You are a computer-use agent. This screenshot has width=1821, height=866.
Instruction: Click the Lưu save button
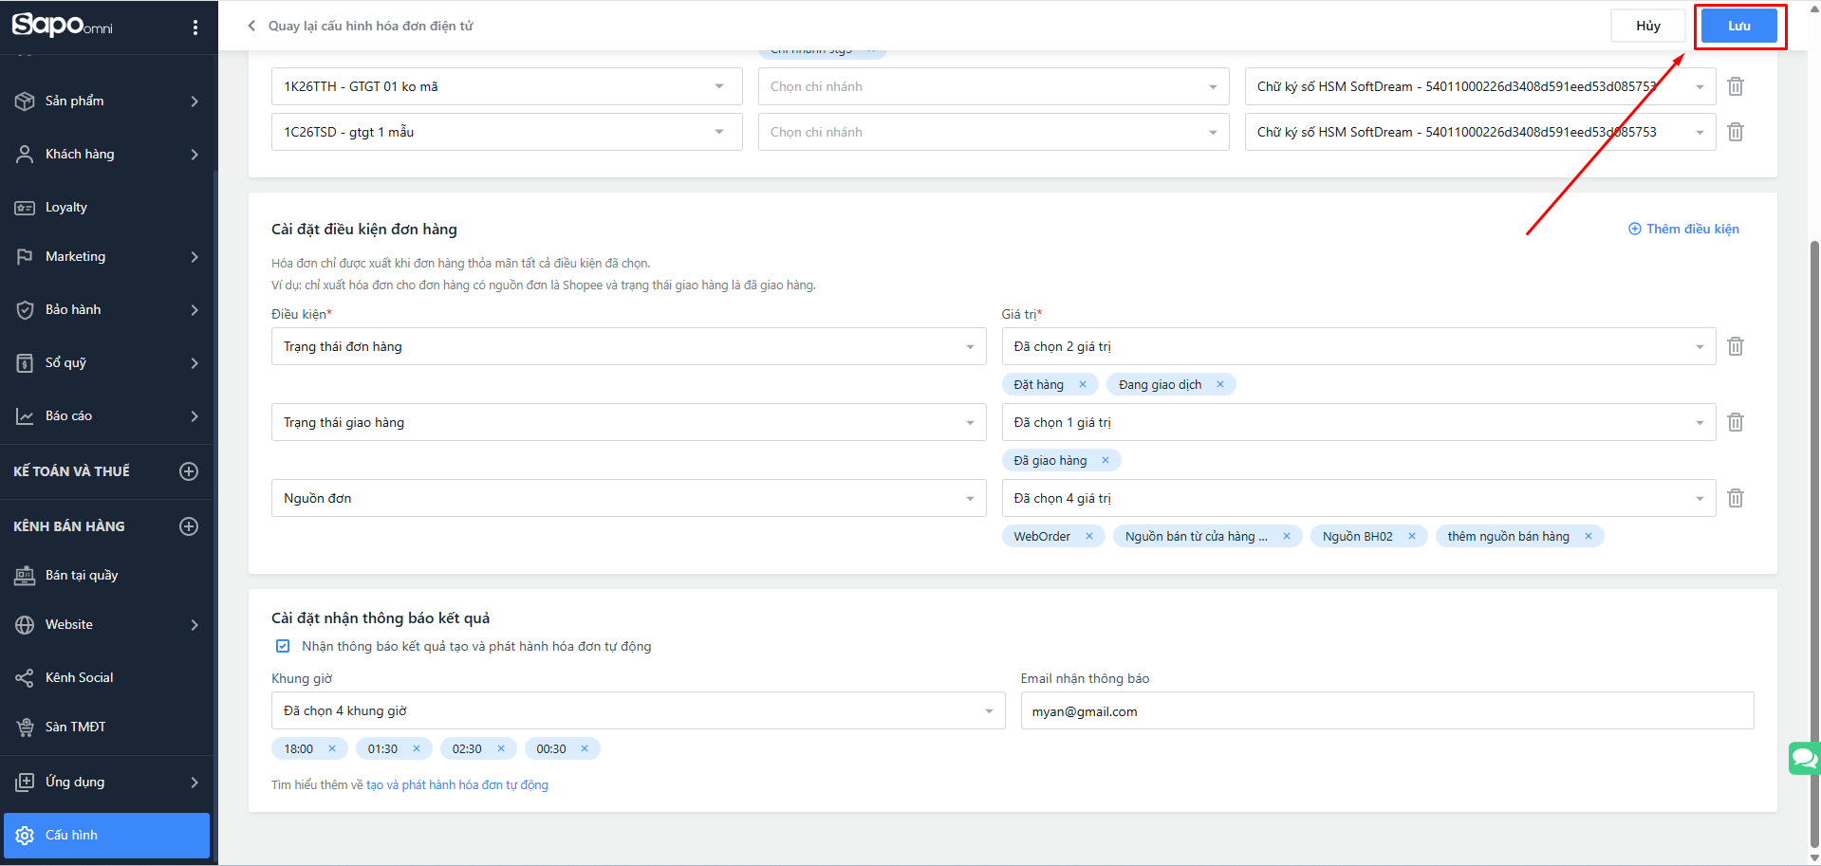1738,26
